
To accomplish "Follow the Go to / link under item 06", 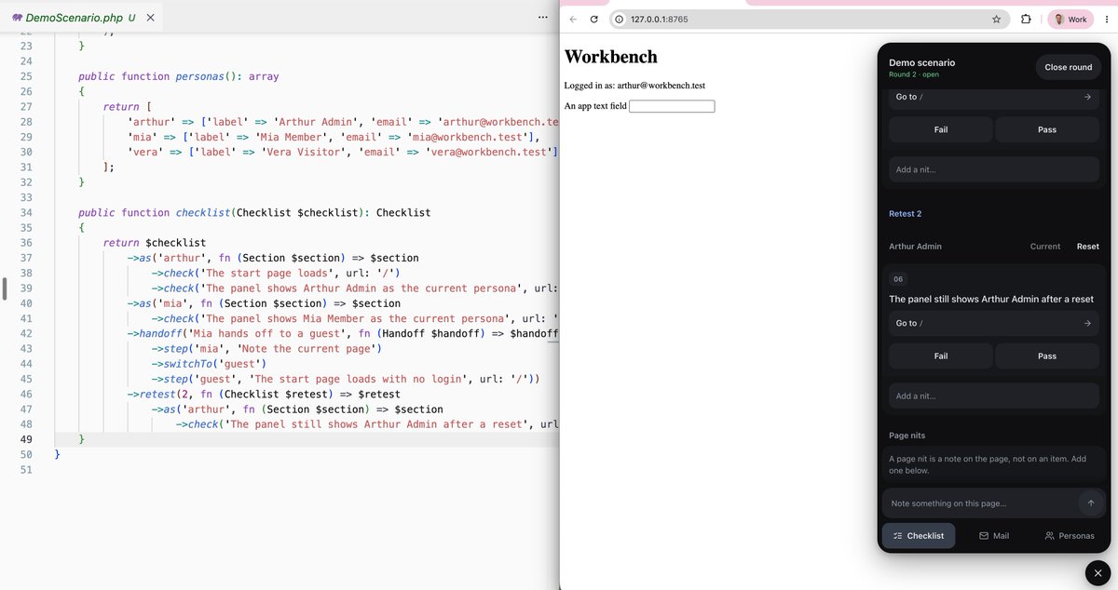I will [x=994, y=323].
